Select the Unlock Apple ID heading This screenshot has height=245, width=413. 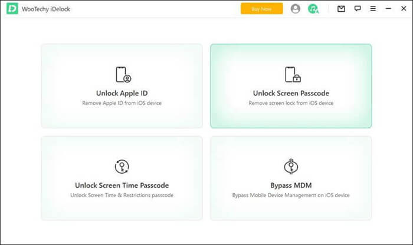click(122, 93)
